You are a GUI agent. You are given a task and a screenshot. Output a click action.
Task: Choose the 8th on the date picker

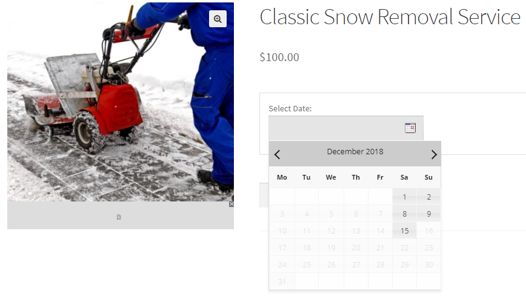[404, 214]
